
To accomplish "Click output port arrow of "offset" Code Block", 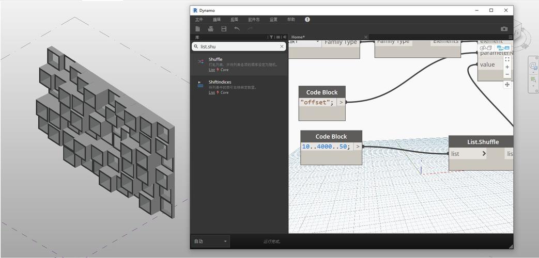I will [x=341, y=102].
